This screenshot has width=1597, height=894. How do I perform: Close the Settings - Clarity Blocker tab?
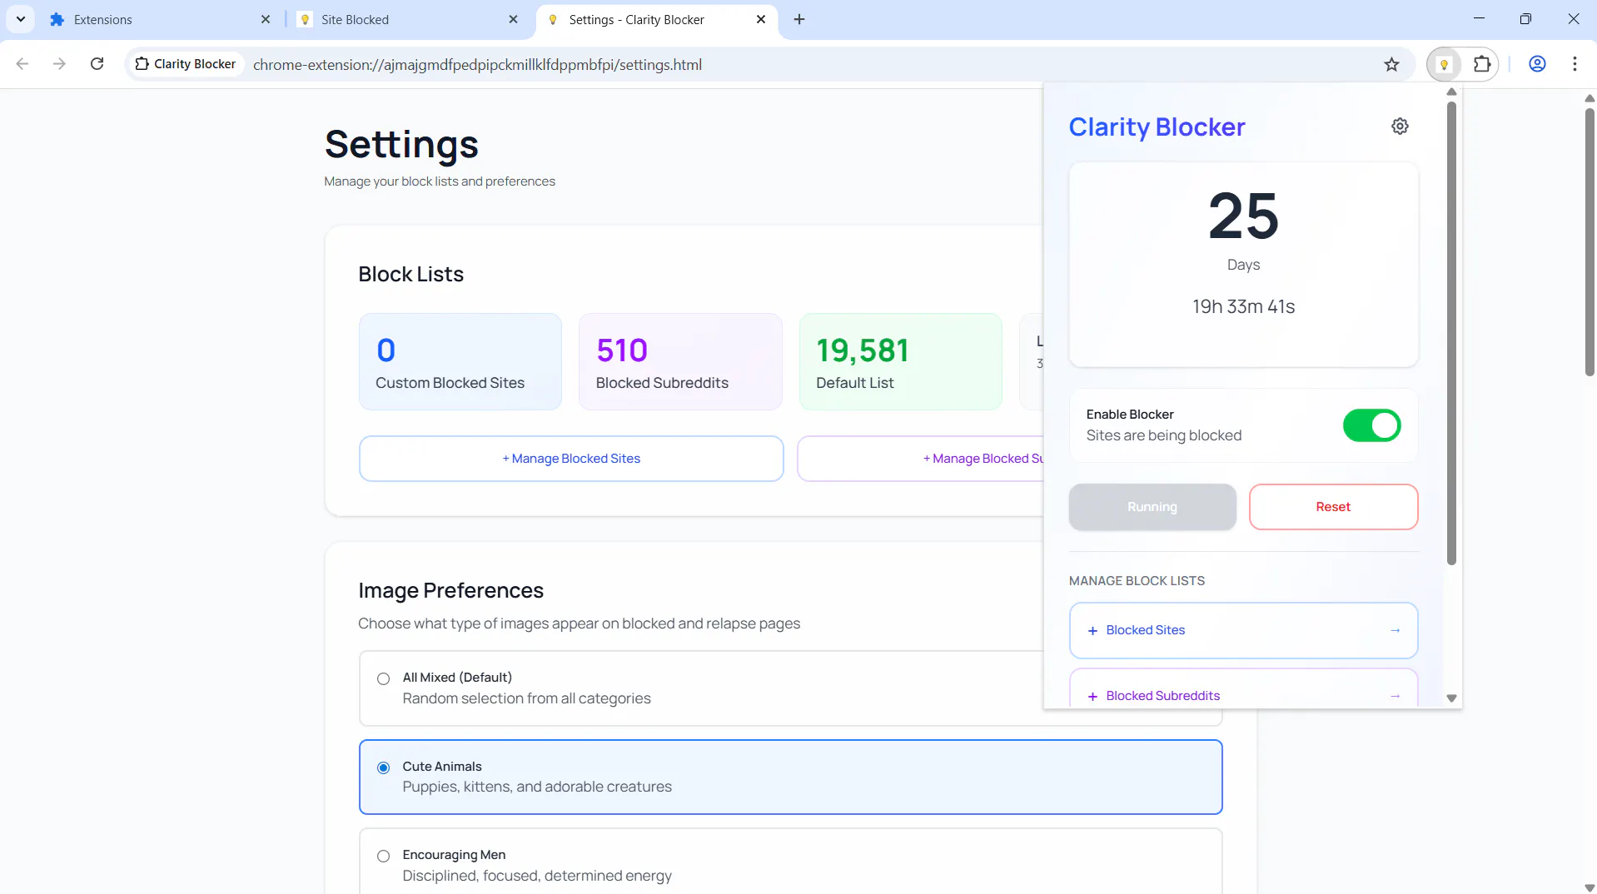tap(761, 19)
